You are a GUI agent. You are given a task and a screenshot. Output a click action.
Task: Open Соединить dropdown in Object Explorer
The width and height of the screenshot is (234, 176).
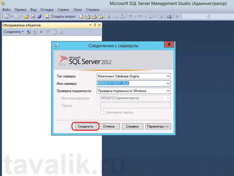coord(13,32)
